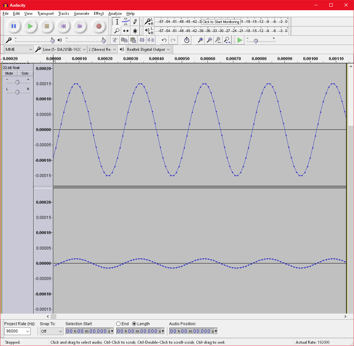The height and width of the screenshot is (346, 354).
Task: Open the 2 (Stereo) recording channels dropdown
Action: pos(102,49)
